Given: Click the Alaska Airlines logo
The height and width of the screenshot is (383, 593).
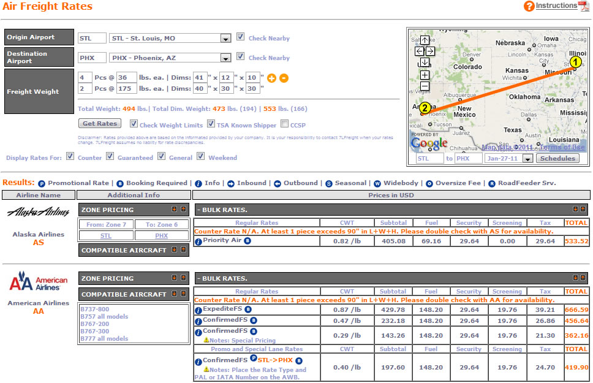Looking at the screenshot, I should click(x=38, y=212).
